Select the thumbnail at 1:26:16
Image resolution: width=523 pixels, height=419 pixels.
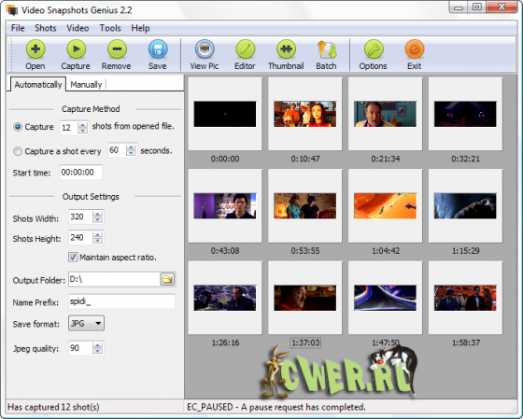click(x=225, y=298)
